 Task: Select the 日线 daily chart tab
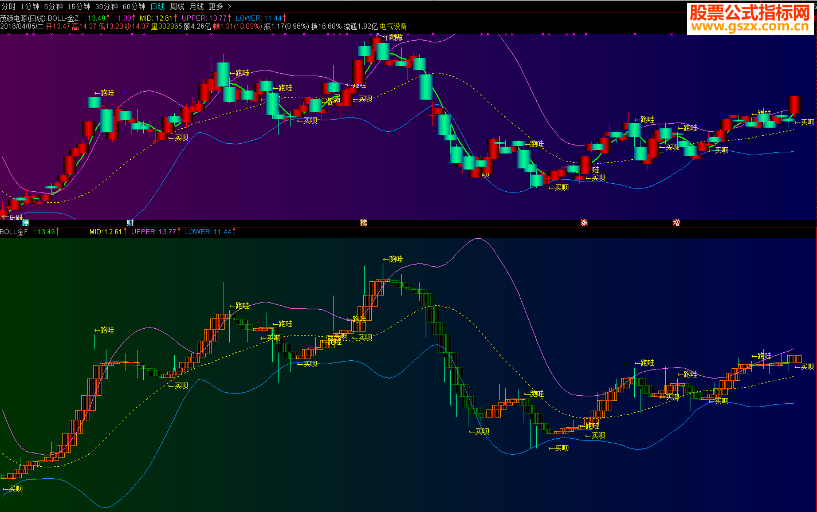point(158,6)
